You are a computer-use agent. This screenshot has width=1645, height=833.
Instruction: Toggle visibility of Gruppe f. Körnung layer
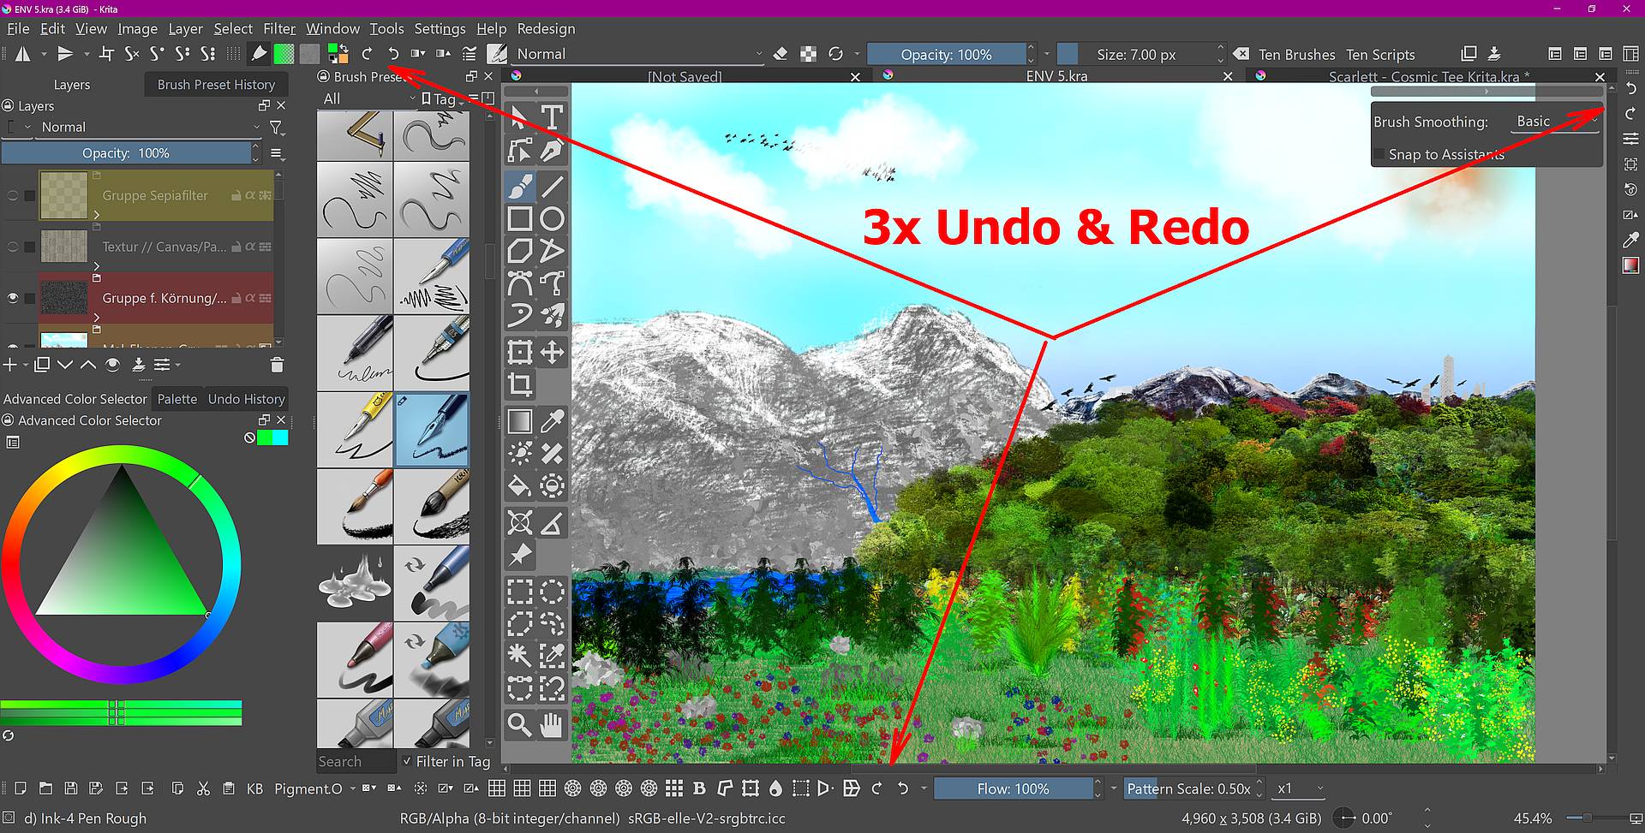pos(13,298)
